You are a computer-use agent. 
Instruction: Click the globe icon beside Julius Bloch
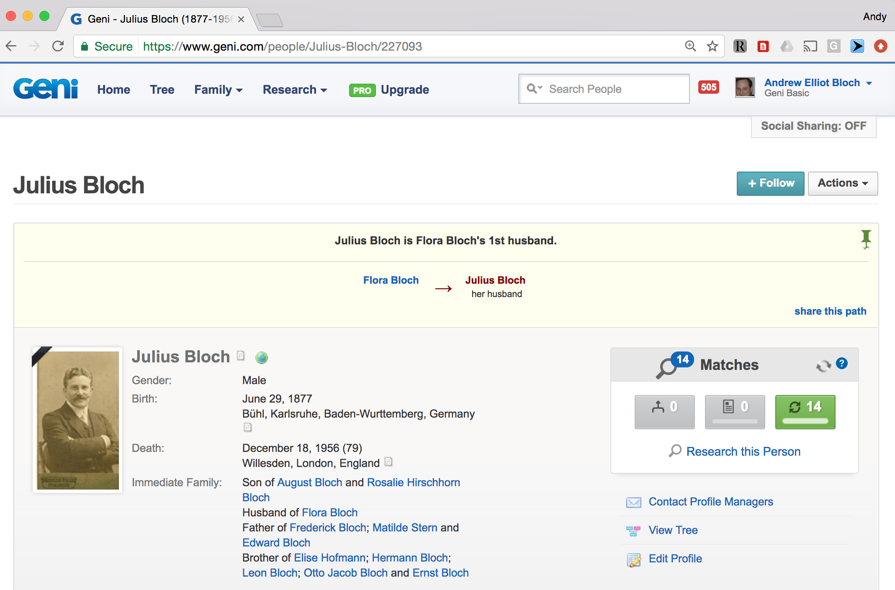(x=262, y=358)
